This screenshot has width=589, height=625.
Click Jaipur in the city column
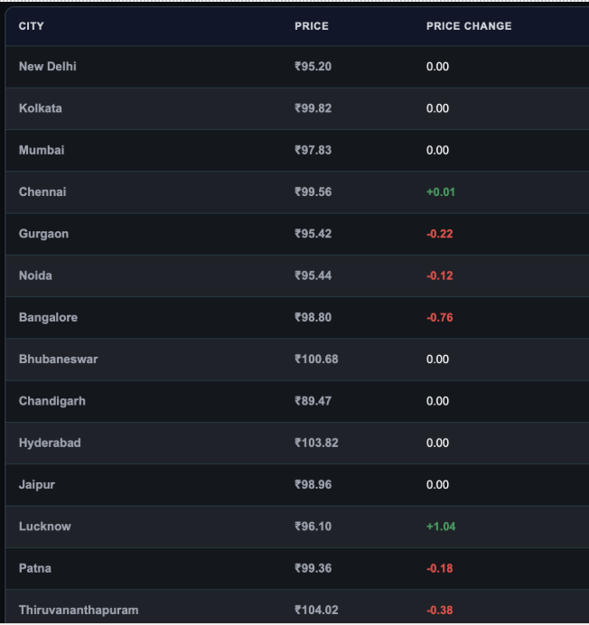[x=37, y=485]
